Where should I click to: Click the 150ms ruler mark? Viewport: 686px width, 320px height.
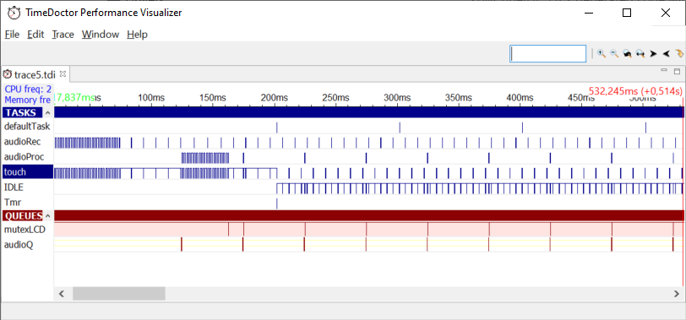click(213, 98)
